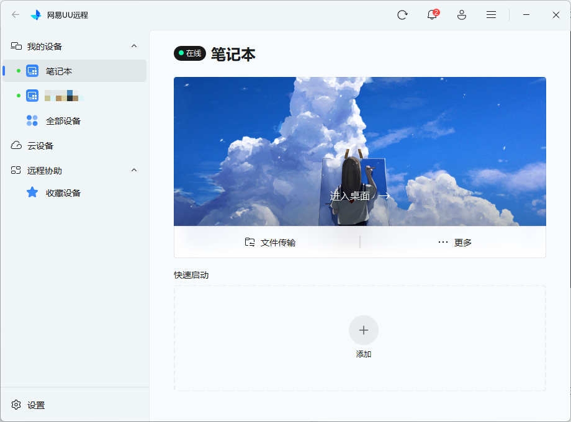Click the 添加 label

(x=364, y=354)
